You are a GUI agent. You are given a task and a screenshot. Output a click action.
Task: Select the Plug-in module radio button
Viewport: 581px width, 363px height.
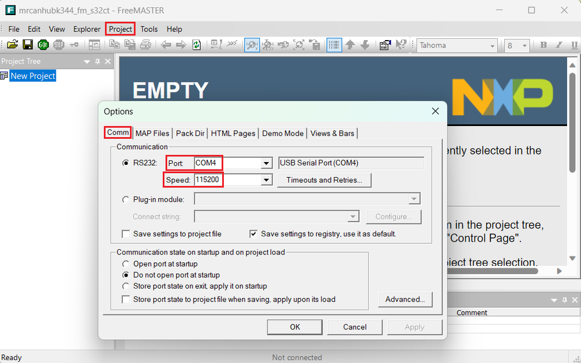pyautogui.click(x=126, y=200)
